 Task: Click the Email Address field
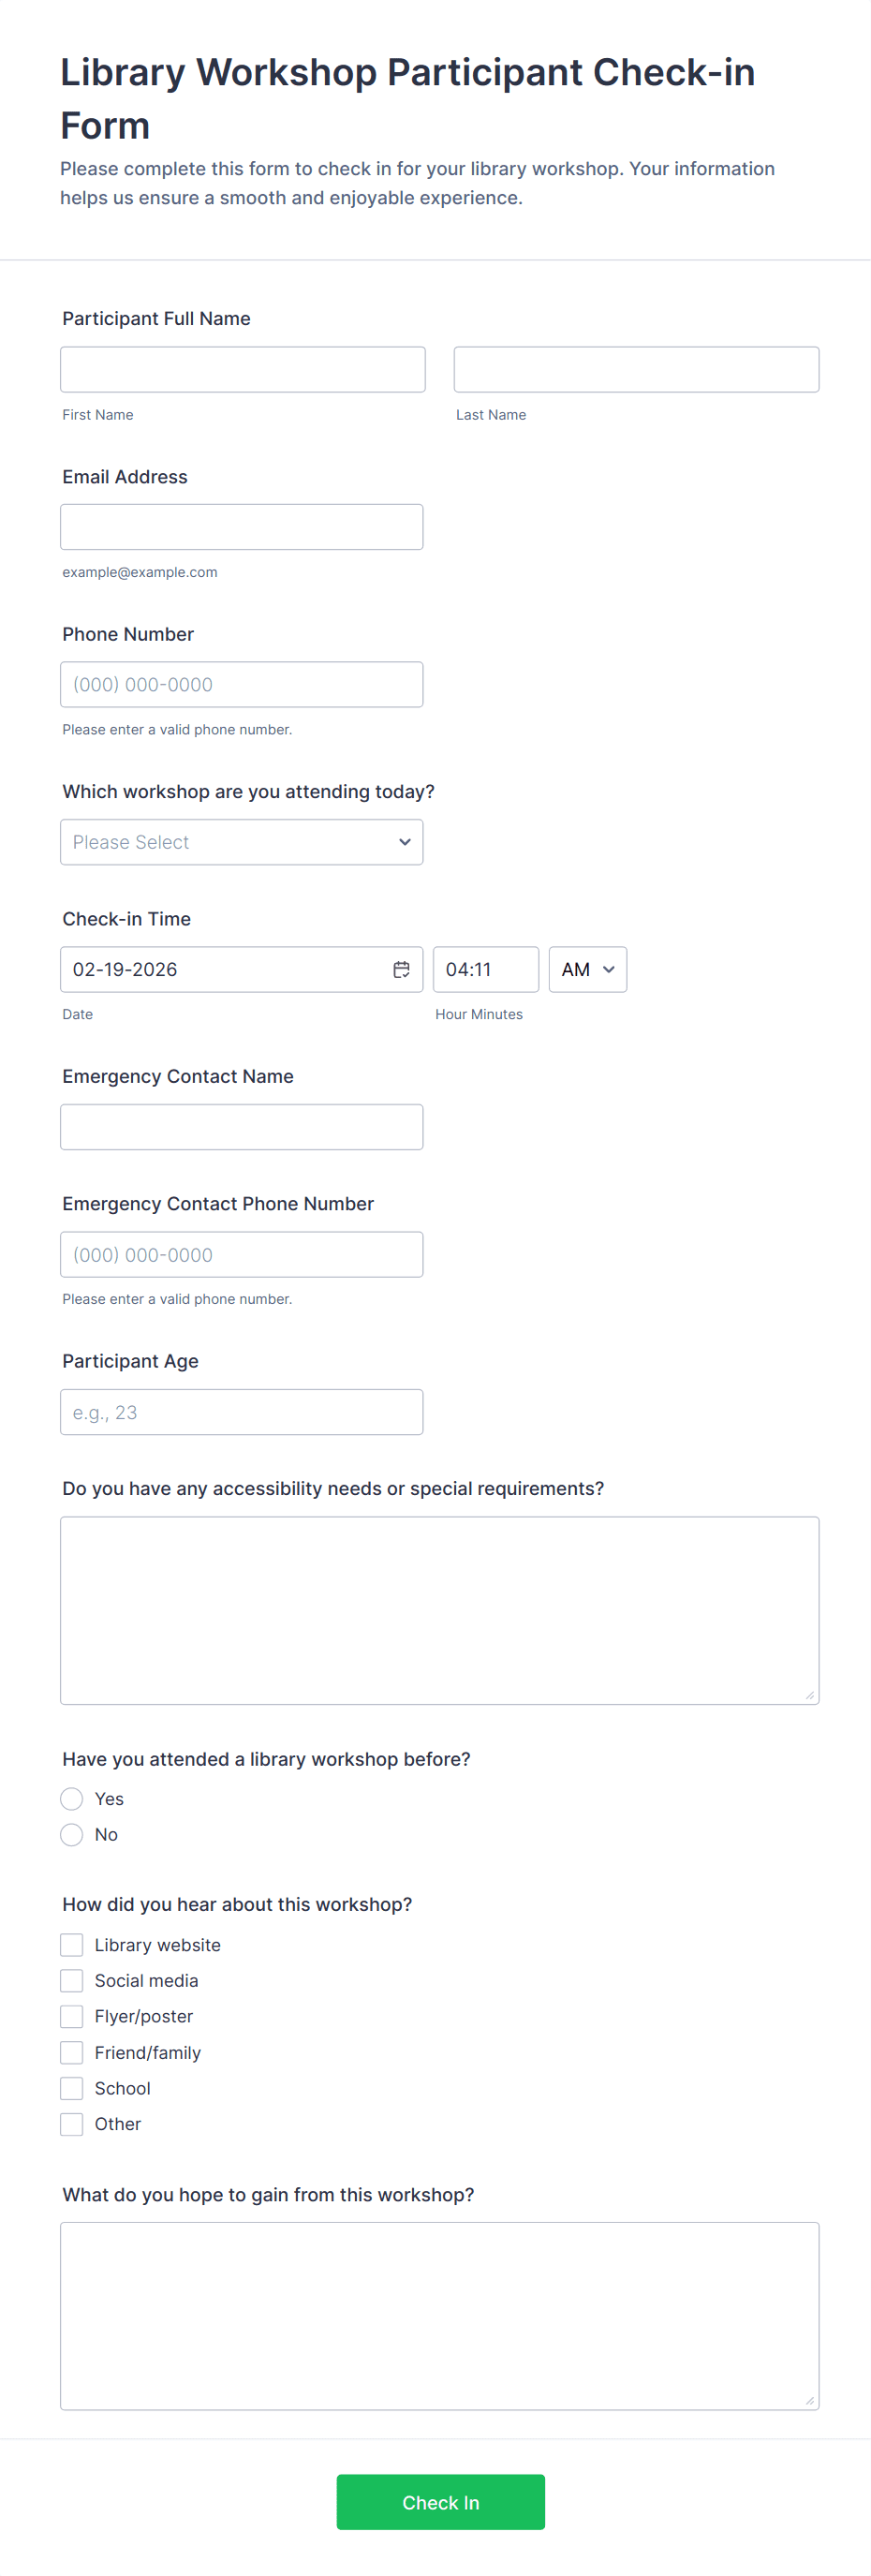(241, 527)
